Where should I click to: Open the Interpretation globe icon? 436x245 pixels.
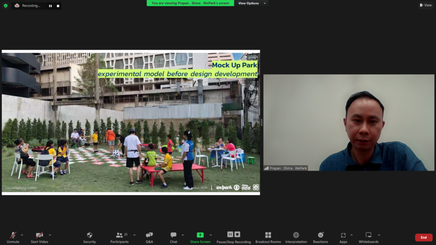pos(296,235)
